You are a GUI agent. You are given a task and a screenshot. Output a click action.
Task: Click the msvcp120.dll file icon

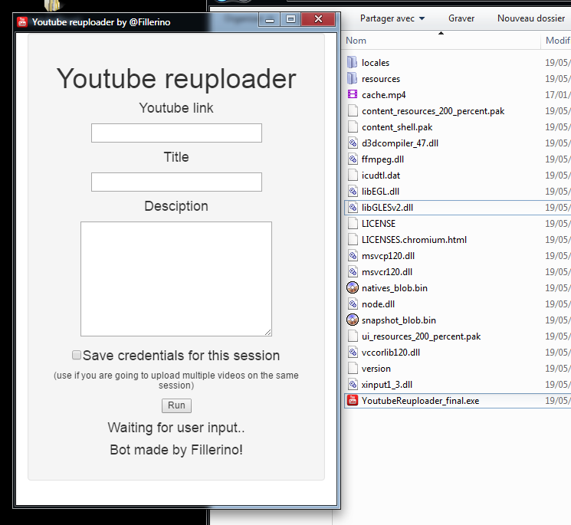(x=352, y=255)
